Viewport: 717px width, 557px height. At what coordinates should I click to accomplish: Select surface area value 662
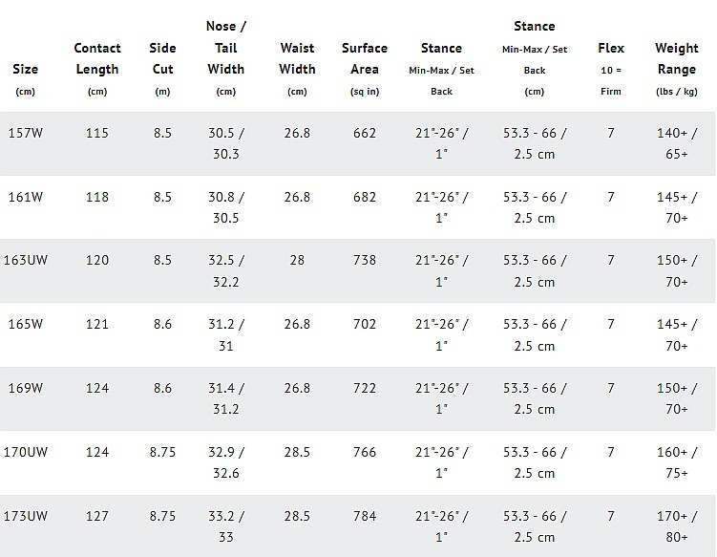[365, 134]
